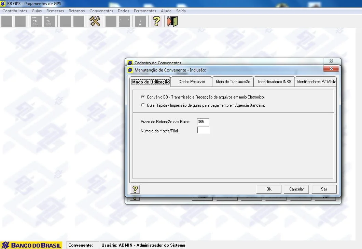Click the Número da Matriz/Filial label

coord(159,131)
